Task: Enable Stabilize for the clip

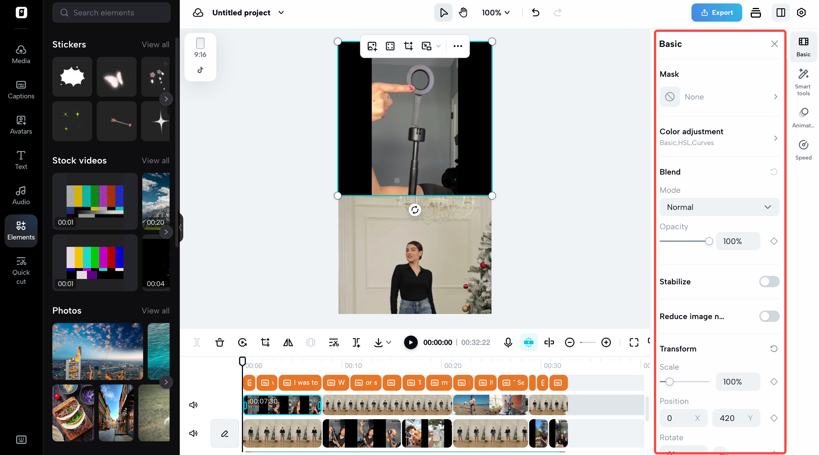Action: point(769,282)
